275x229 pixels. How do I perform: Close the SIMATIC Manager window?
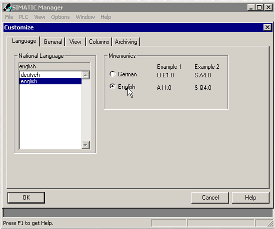268,7
